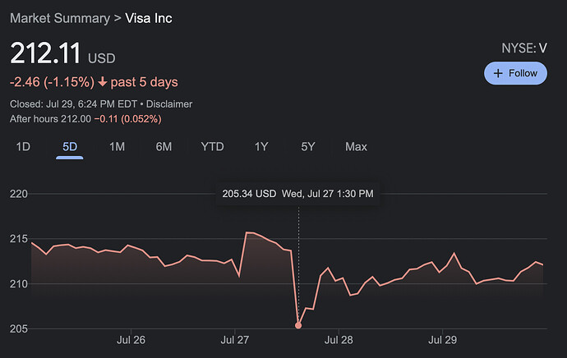Click the highlighted data point at 205.34
567x358 pixels.
tap(298, 326)
